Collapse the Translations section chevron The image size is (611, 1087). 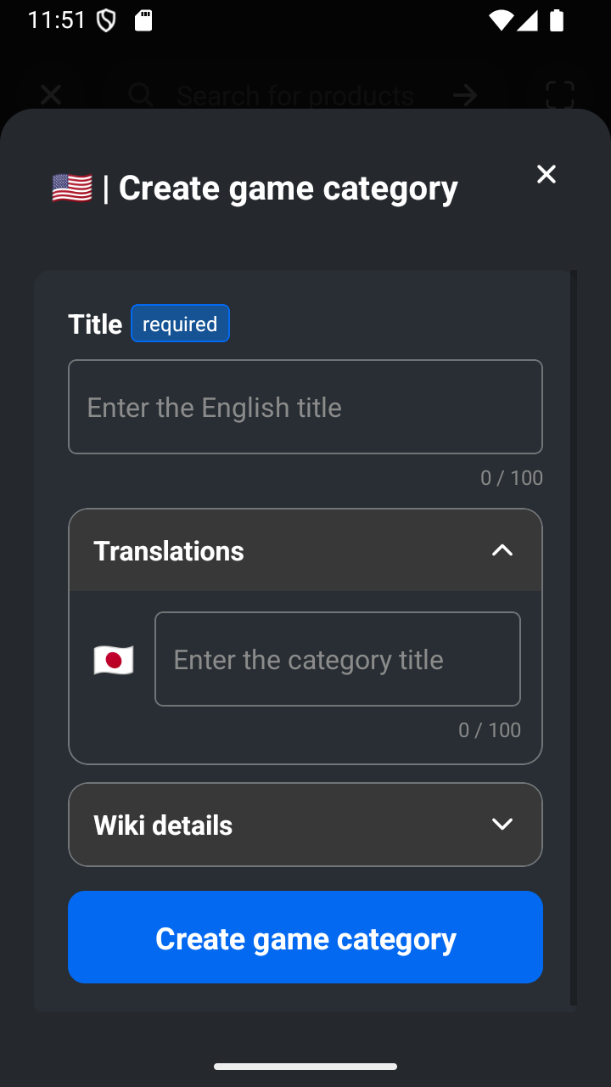pyautogui.click(x=502, y=550)
